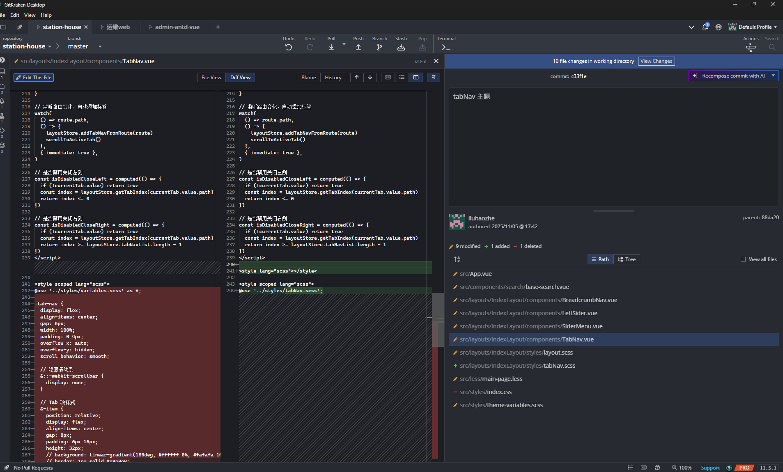This screenshot has width=783, height=472.
Task: Open settings gear icon
Action: pyautogui.click(x=719, y=27)
